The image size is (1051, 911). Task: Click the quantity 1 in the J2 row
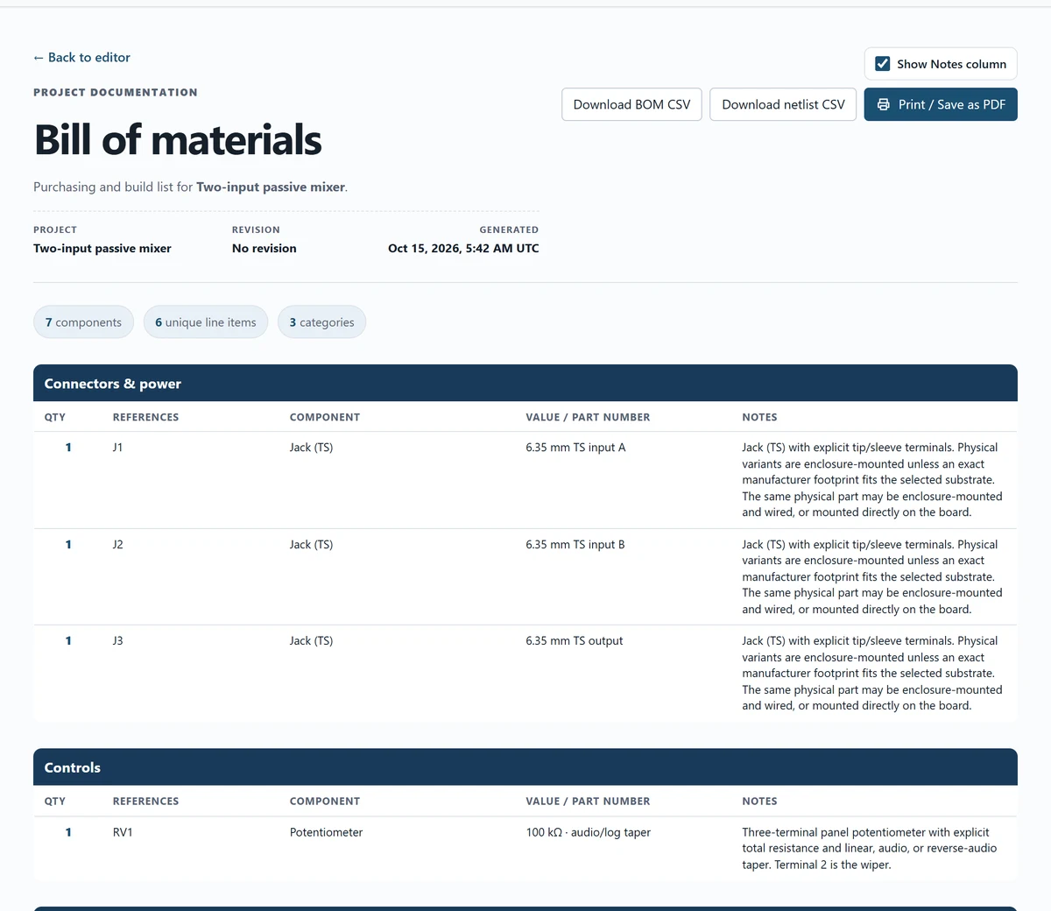pos(68,545)
